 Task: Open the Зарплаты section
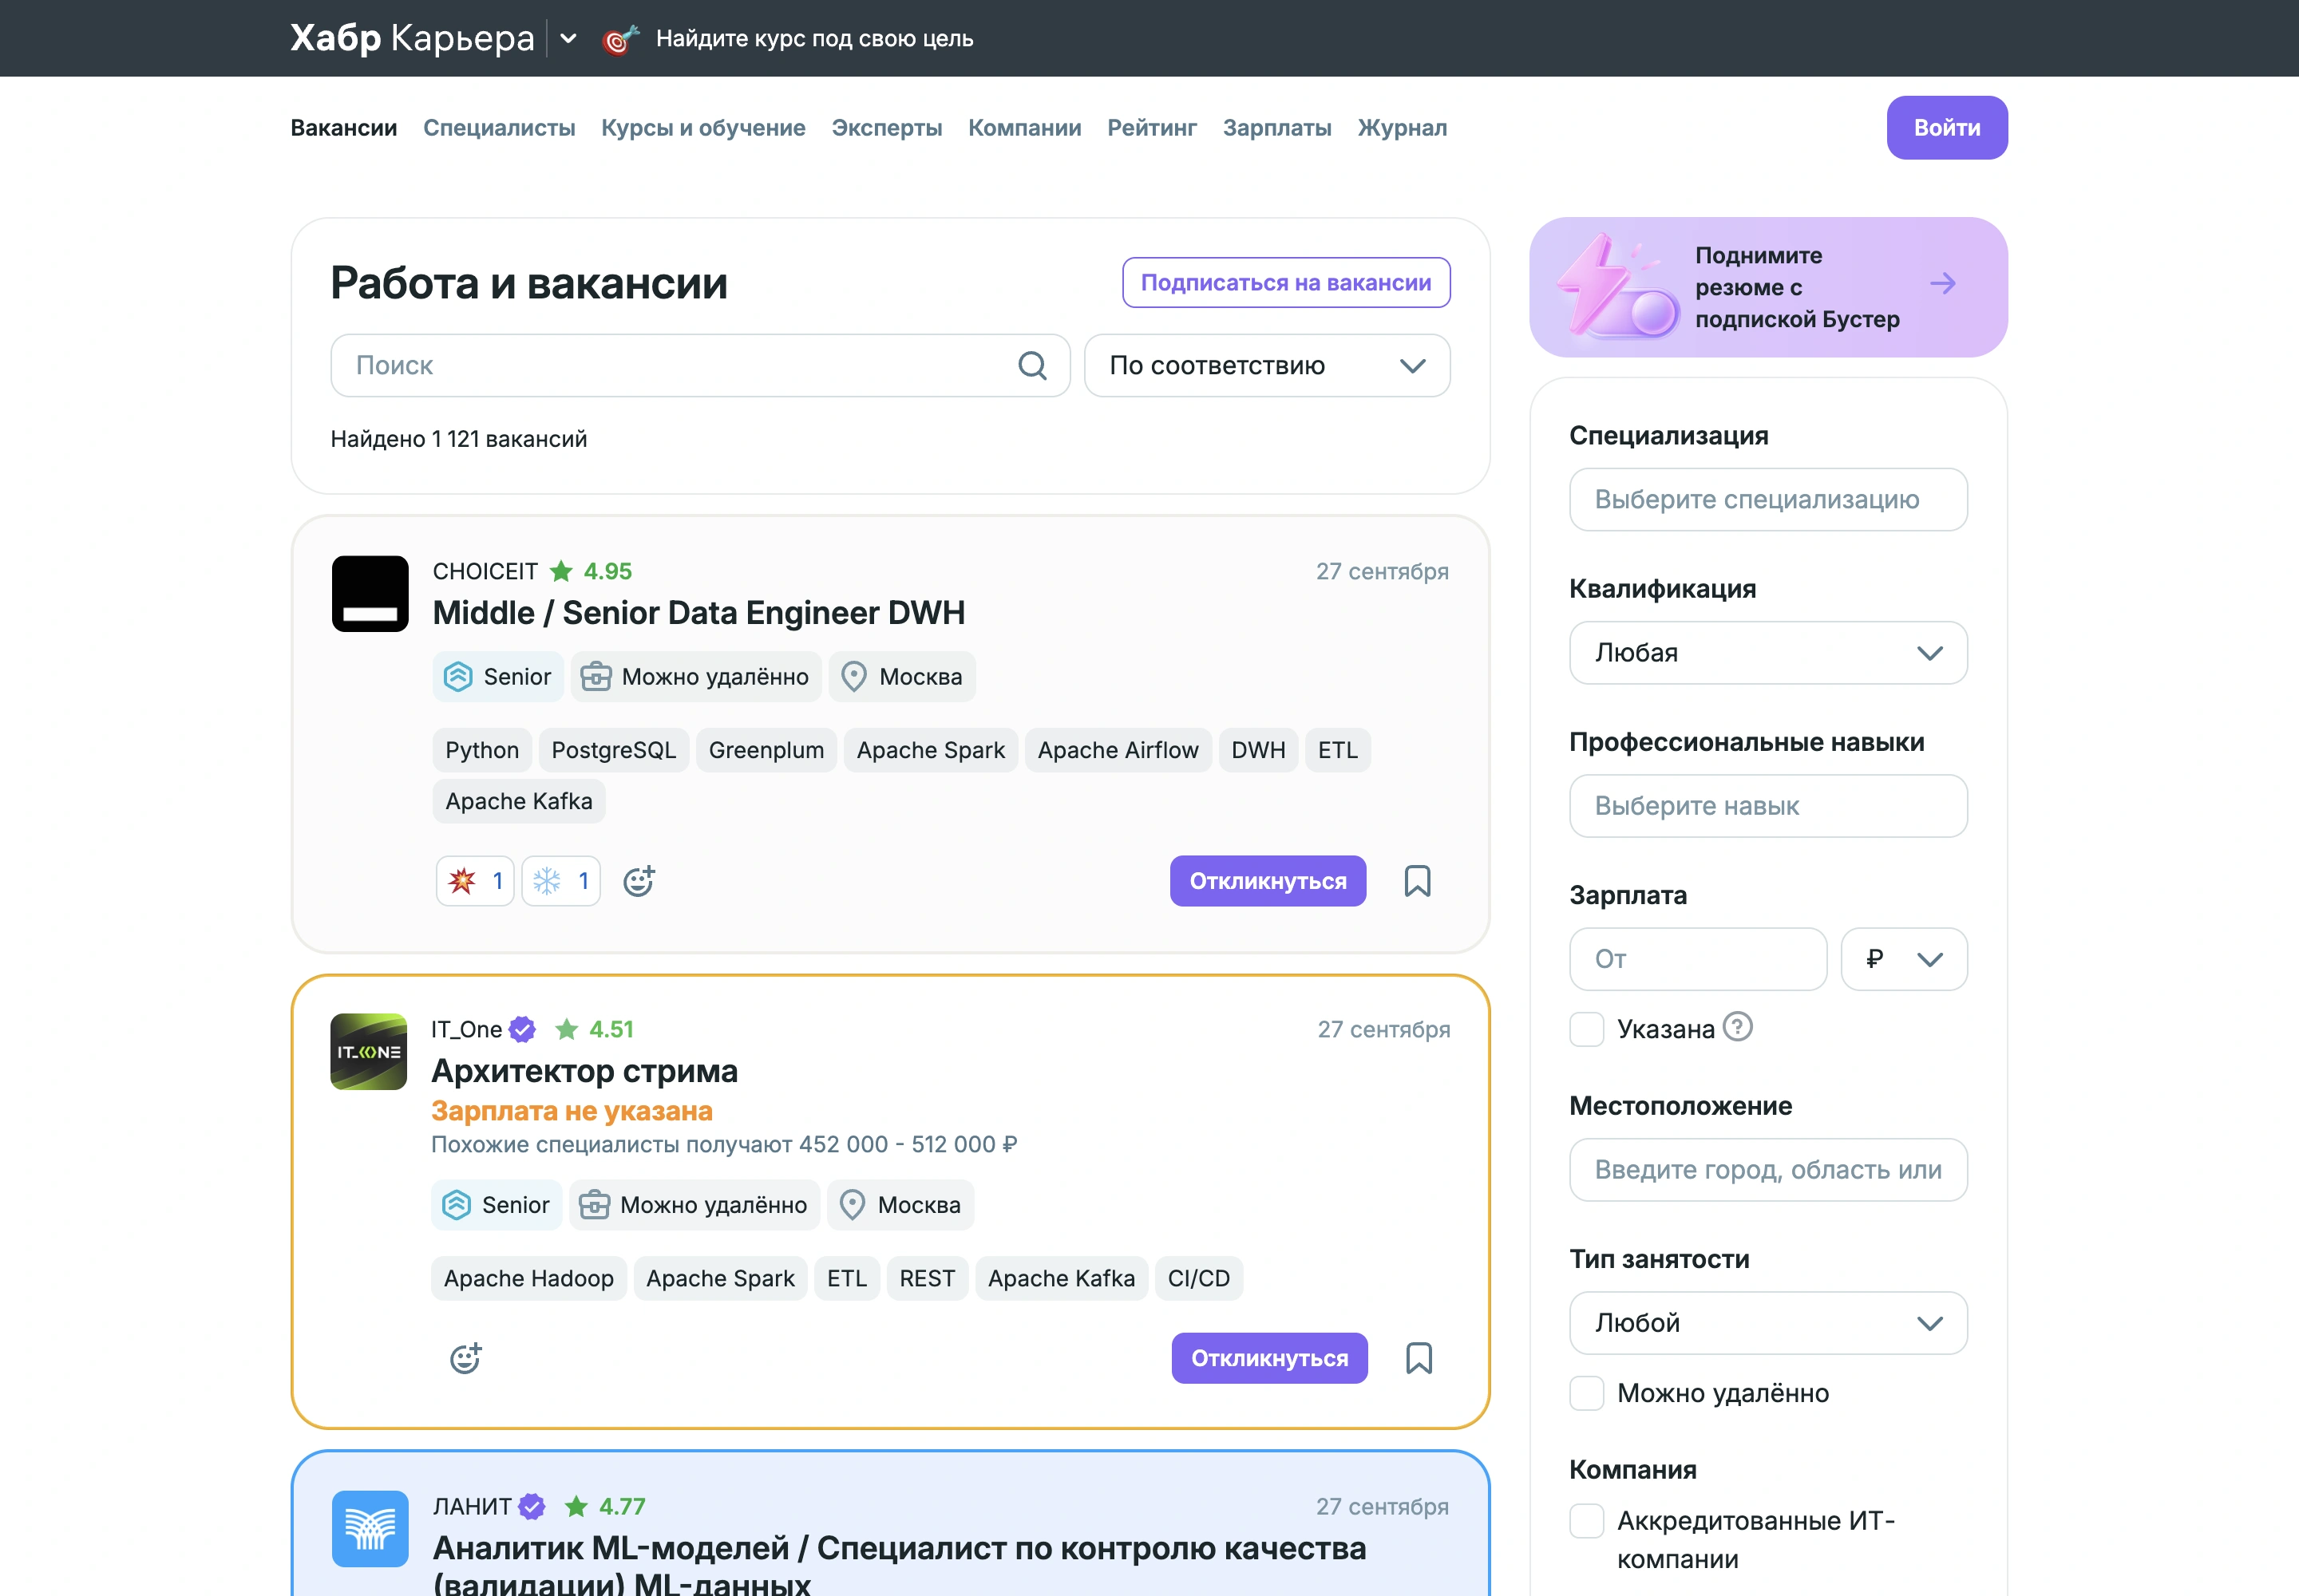pyautogui.click(x=1276, y=128)
